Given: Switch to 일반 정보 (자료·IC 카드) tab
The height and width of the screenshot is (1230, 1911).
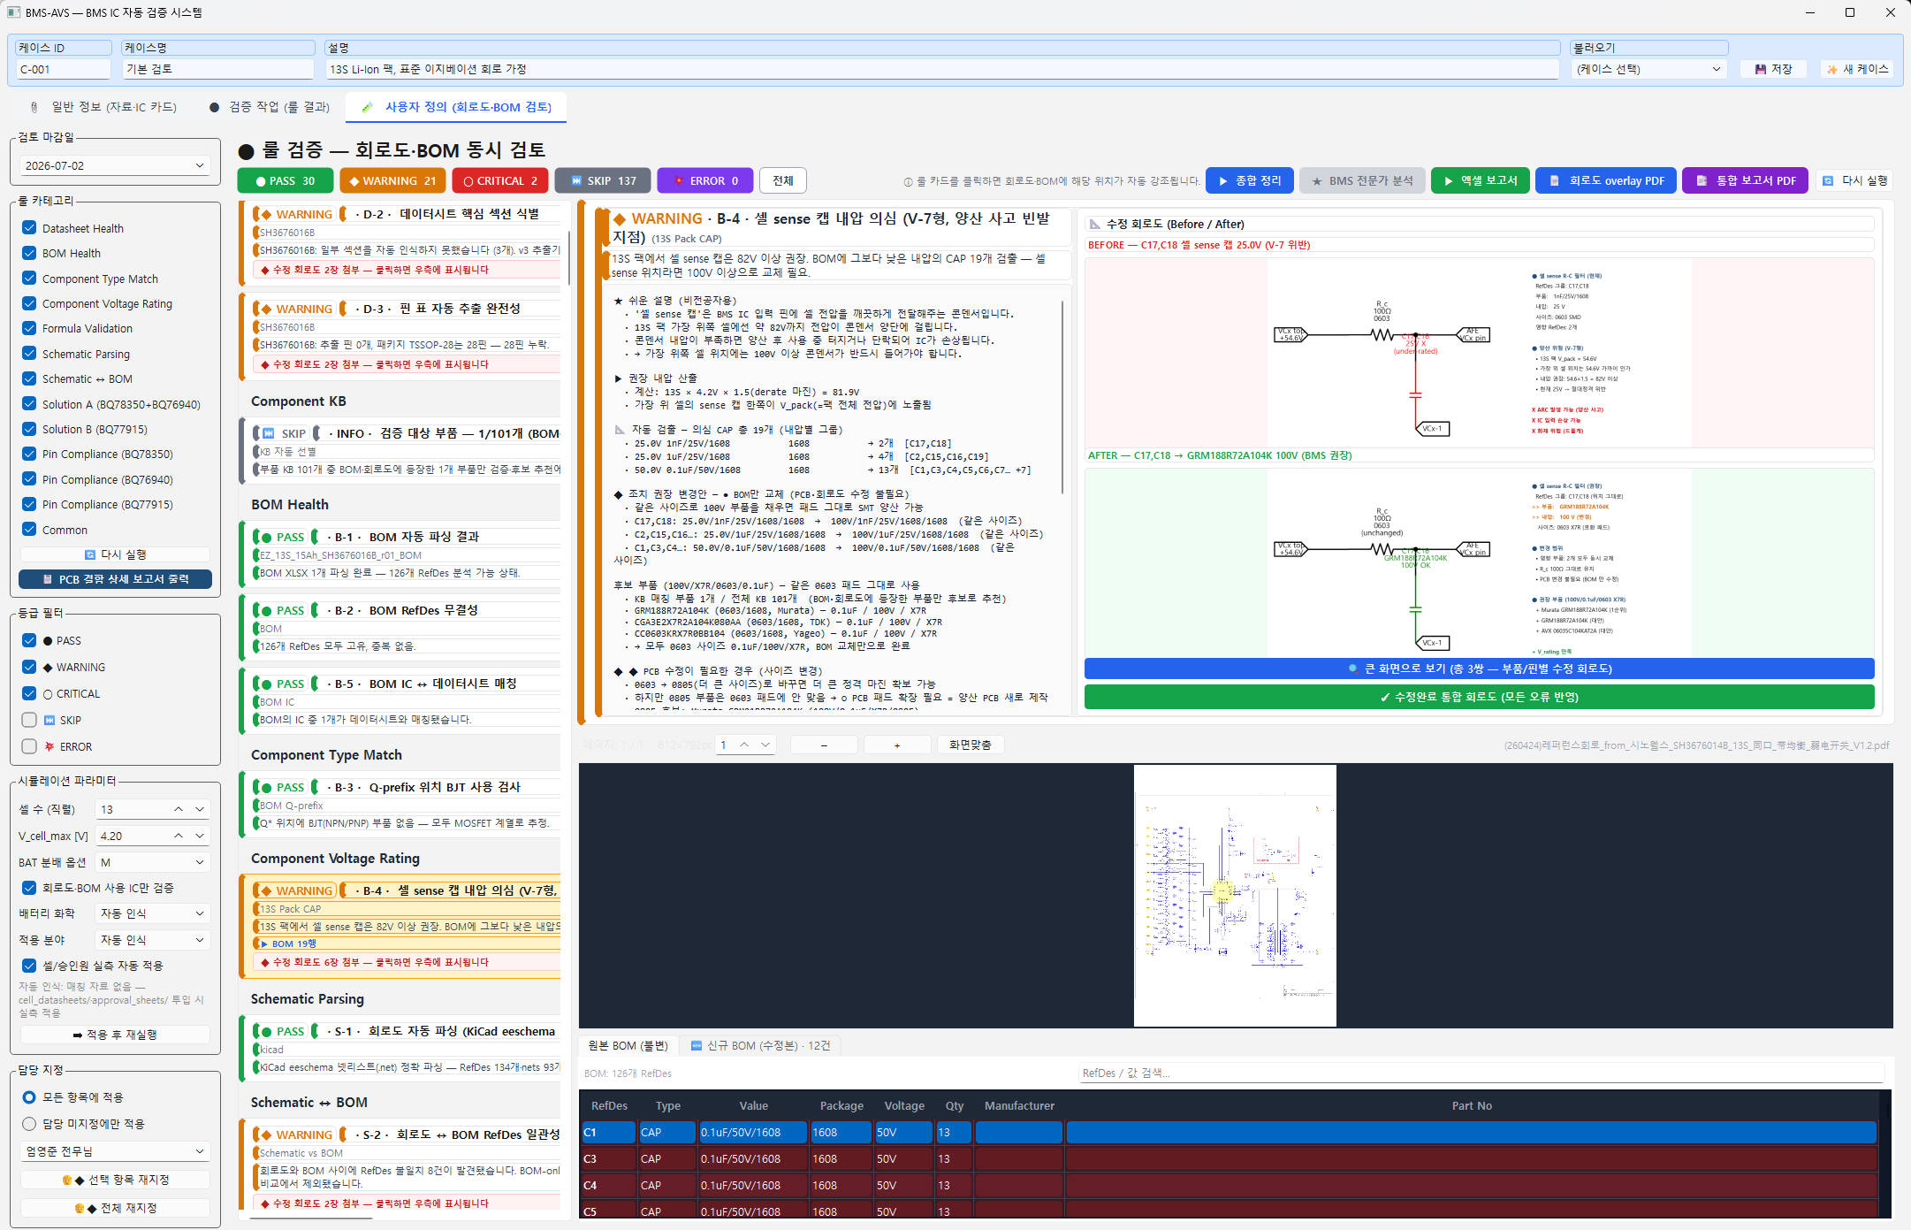Looking at the screenshot, I should point(105,107).
